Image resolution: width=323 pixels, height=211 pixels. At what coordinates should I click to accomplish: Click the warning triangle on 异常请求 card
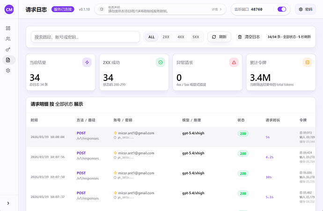[234, 62]
